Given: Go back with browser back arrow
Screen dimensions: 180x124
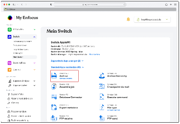Looking at the screenshot, I should (22, 4).
